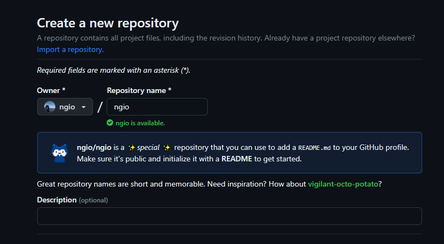Click the Owner field label

(x=51, y=90)
